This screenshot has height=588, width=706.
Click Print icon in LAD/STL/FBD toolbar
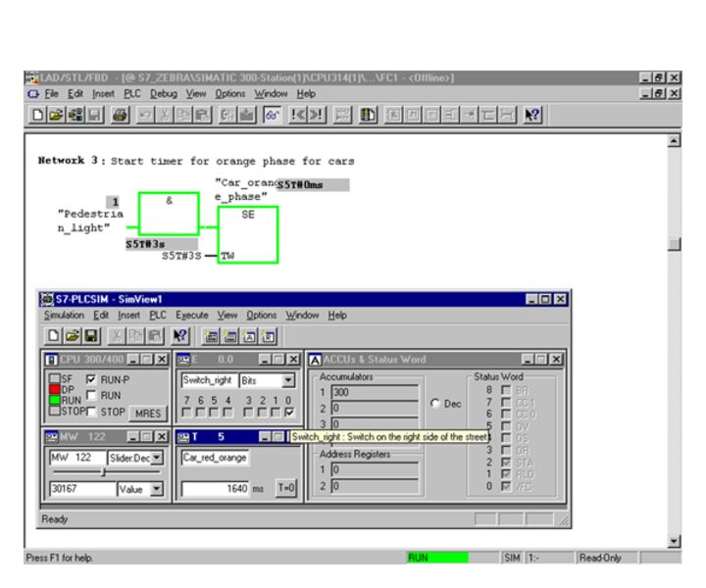pos(121,116)
